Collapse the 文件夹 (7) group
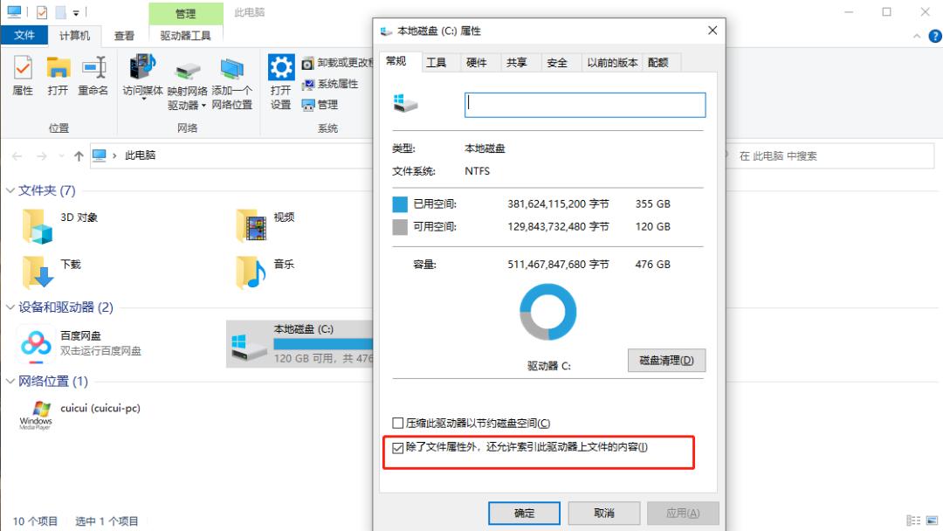This screenshot has width=943, height=531. (x=10, y=190)
